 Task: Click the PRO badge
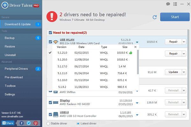click(x=36, y=6)
